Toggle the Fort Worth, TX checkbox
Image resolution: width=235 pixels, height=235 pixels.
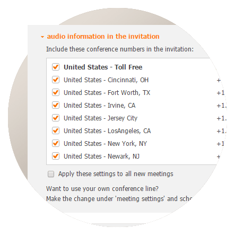(56, 92)
